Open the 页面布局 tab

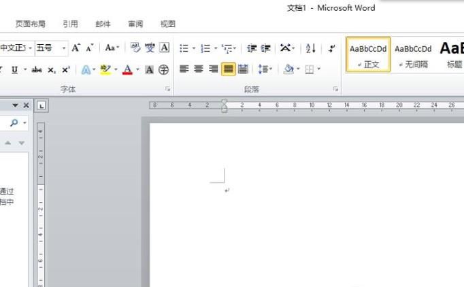pos(31,24)
